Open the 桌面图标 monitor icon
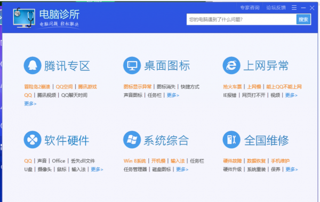320x202 pixels. [132, 66]
